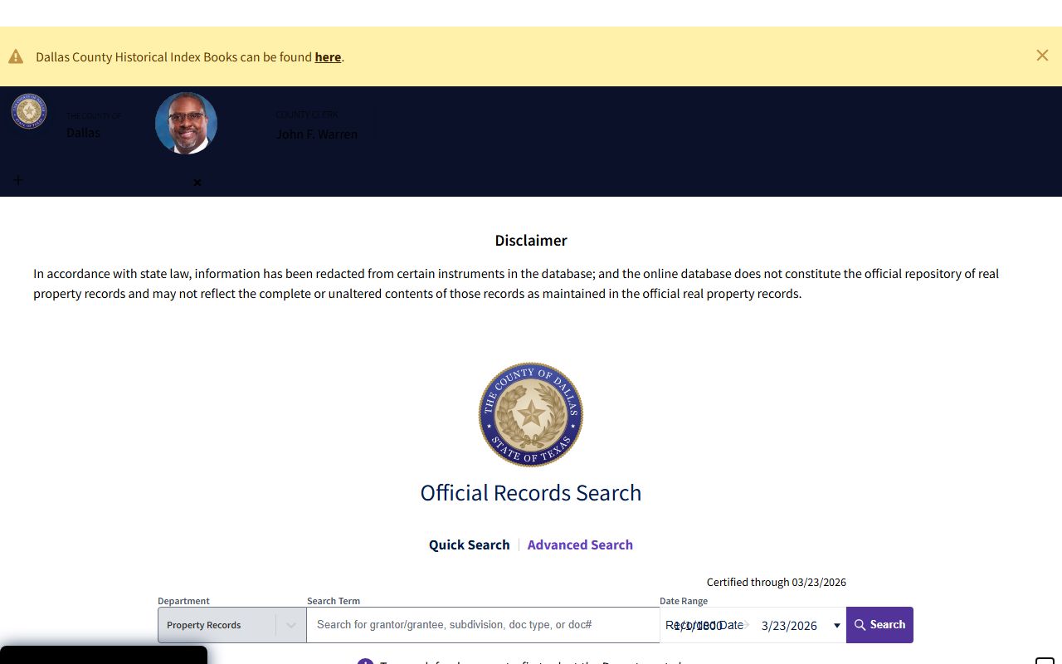Dismiss the yellow Historical Index Books banner

(1042, 56)
